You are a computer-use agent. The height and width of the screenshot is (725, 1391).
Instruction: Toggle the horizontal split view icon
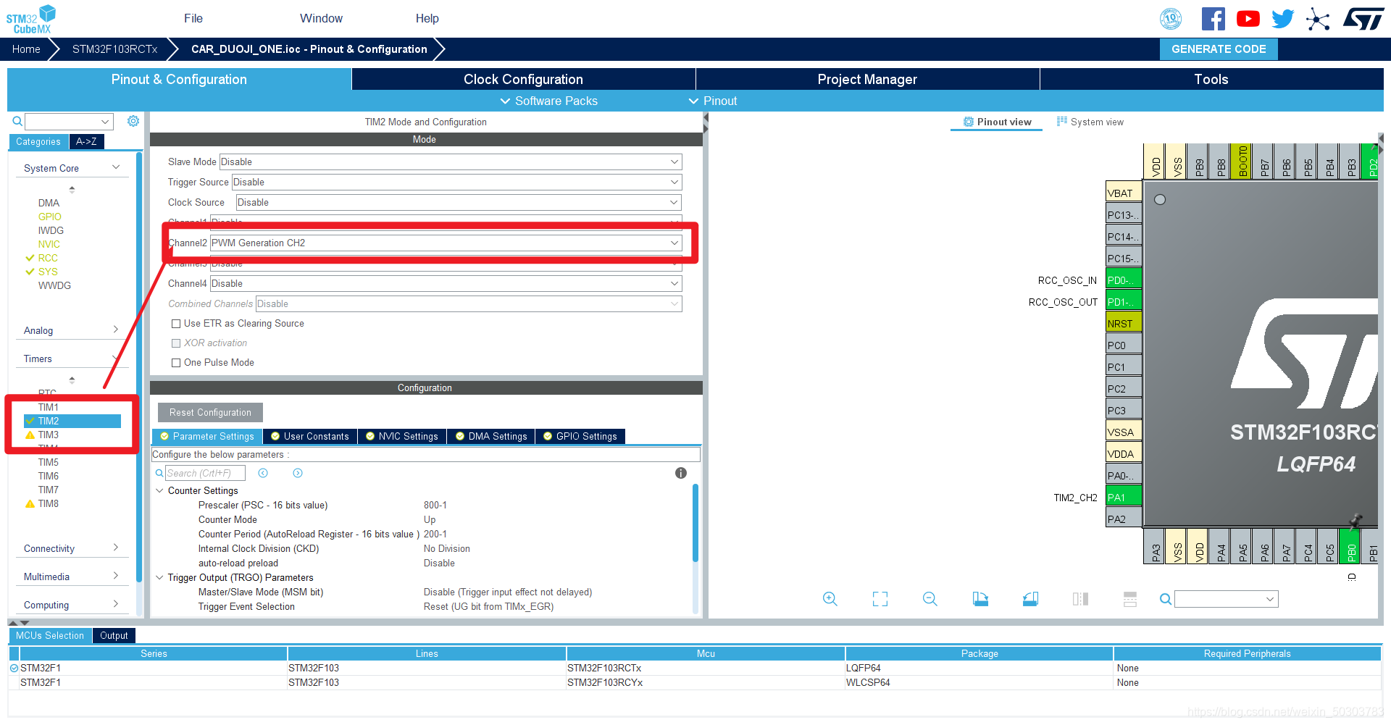pos(1130,599)
